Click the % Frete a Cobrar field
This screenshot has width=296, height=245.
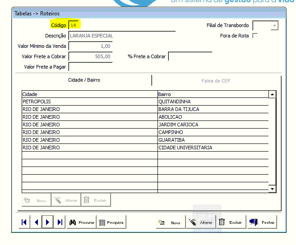click(190, 56)
